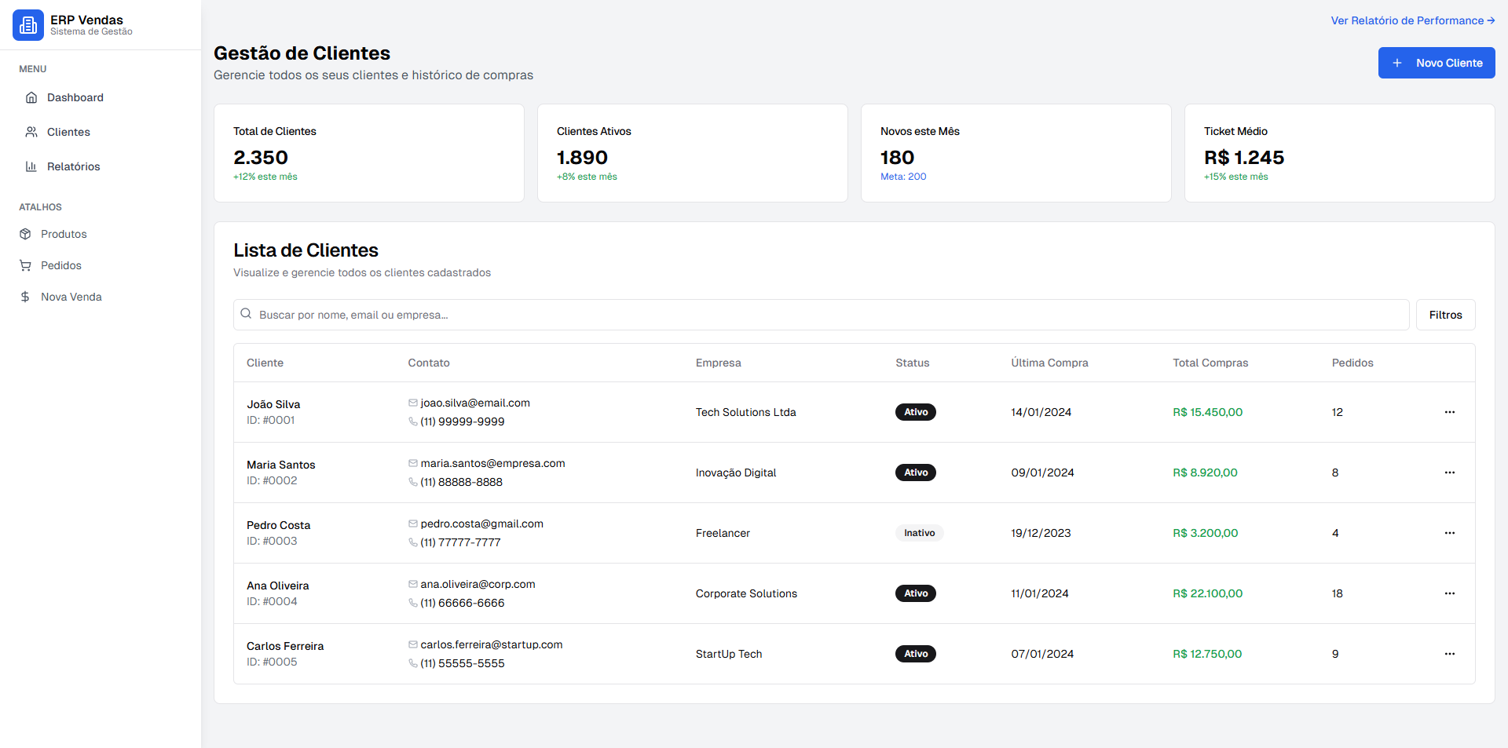
Task: Click the Ativo badge for João Silva
Action: [916, 412]
